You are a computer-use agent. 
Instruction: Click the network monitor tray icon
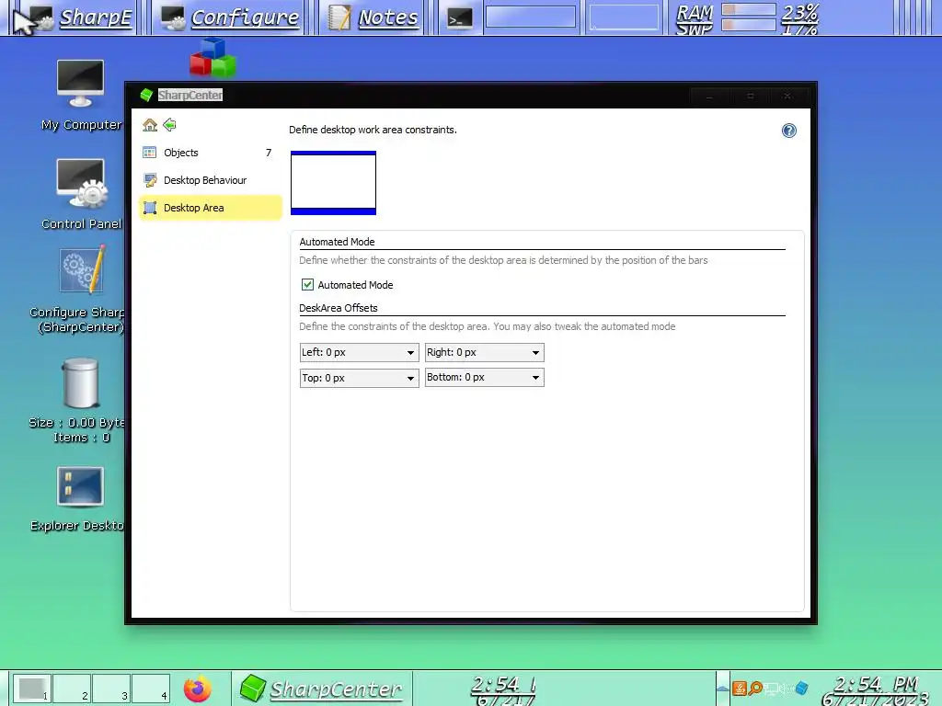point(771,688)
